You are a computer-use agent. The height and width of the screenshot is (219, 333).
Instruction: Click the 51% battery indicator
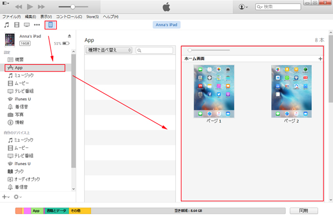(62, 43)
